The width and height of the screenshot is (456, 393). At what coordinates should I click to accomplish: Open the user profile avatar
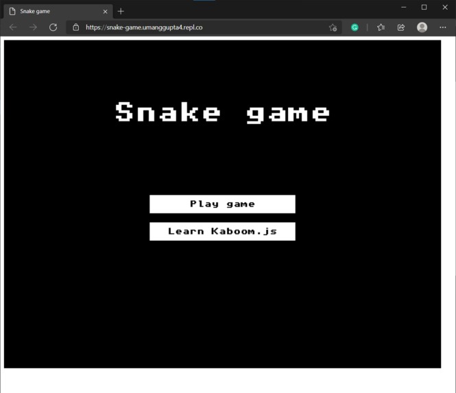click(x=422, y=27)
